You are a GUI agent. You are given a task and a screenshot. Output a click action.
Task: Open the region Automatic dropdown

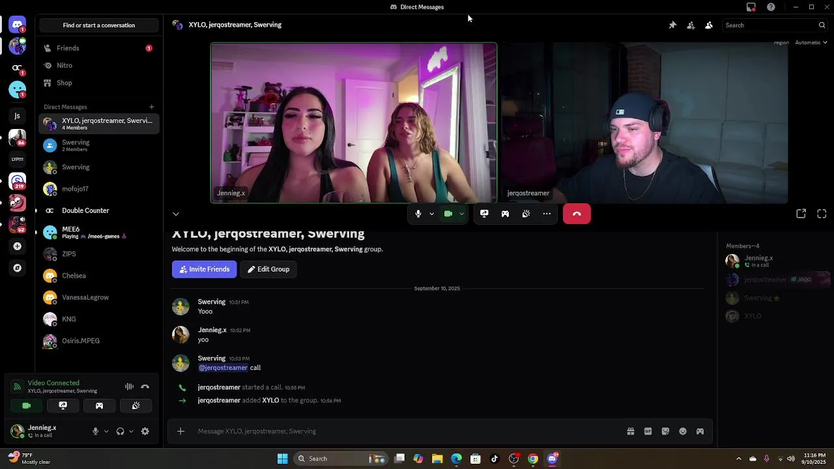click(811, 42)
